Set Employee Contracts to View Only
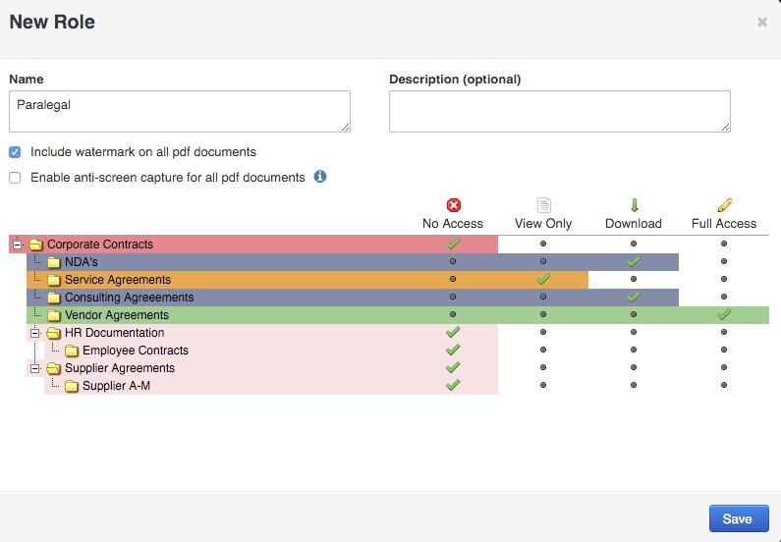The height and width of the screenshot is (542, 781). point(543,350)
